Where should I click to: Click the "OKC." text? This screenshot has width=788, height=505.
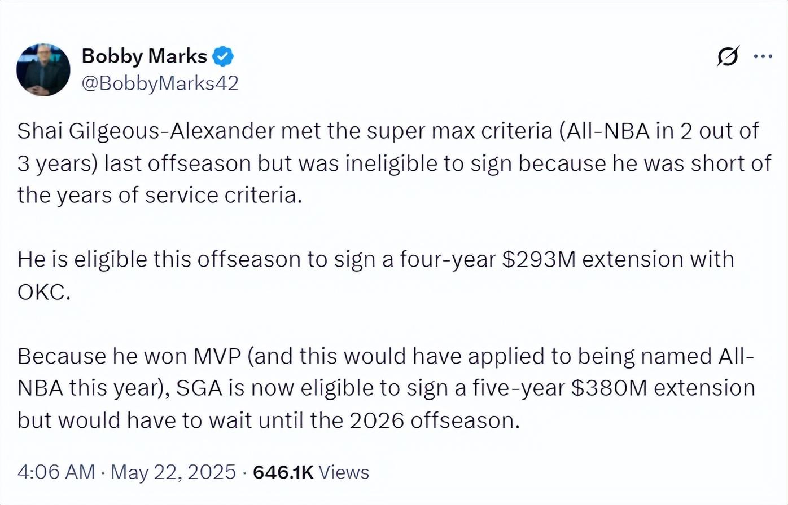pyautogui.click(x=44, y=292)
